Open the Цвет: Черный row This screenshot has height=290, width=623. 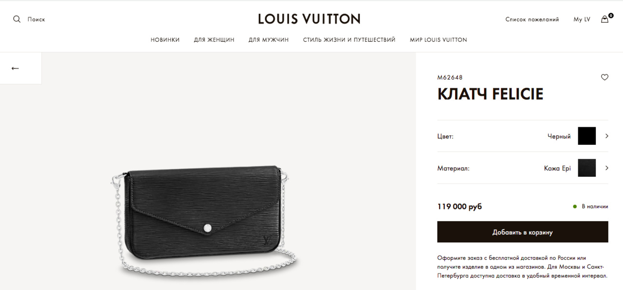point(523,136)
